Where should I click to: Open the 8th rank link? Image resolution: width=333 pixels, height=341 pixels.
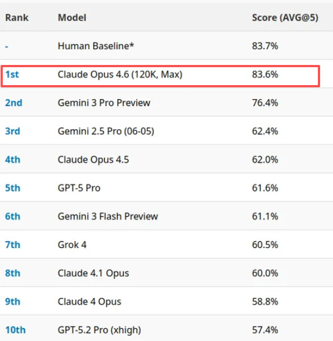[x=13, y=273]
